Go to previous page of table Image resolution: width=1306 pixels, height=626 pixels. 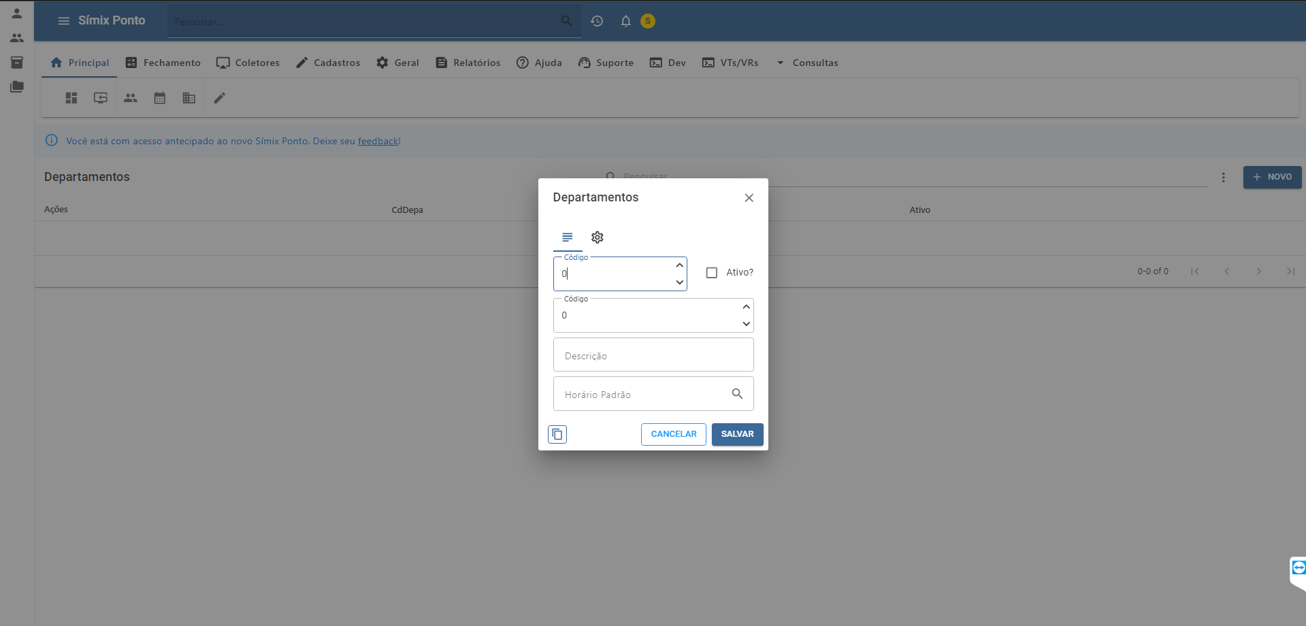pos(1226,271)
